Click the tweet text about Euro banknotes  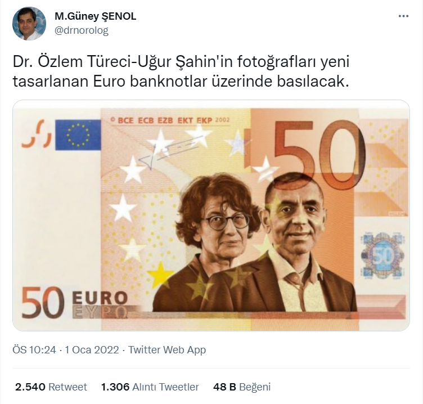181,71
